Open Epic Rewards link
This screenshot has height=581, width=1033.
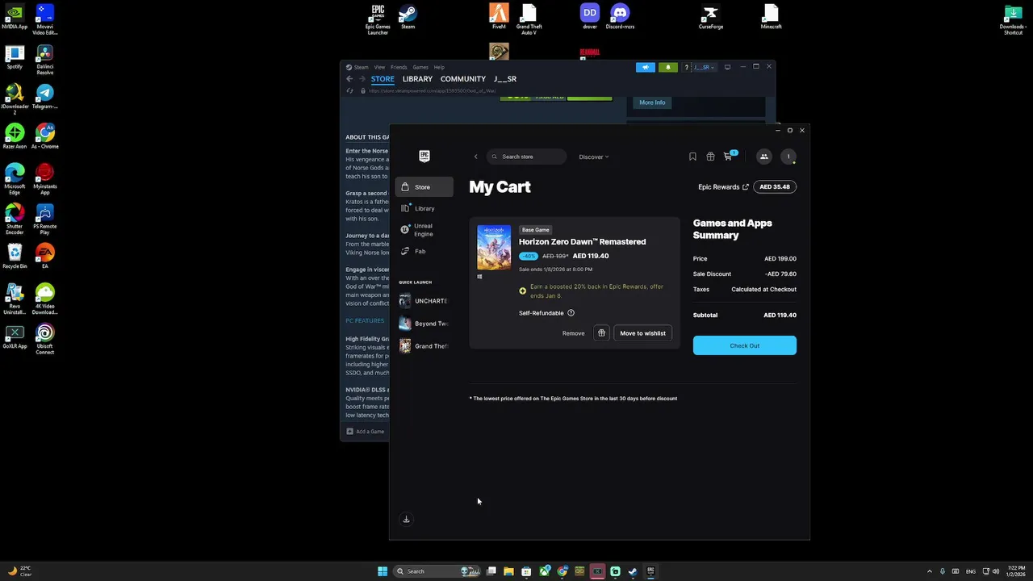pyautogui.click(x=723, y=186)
